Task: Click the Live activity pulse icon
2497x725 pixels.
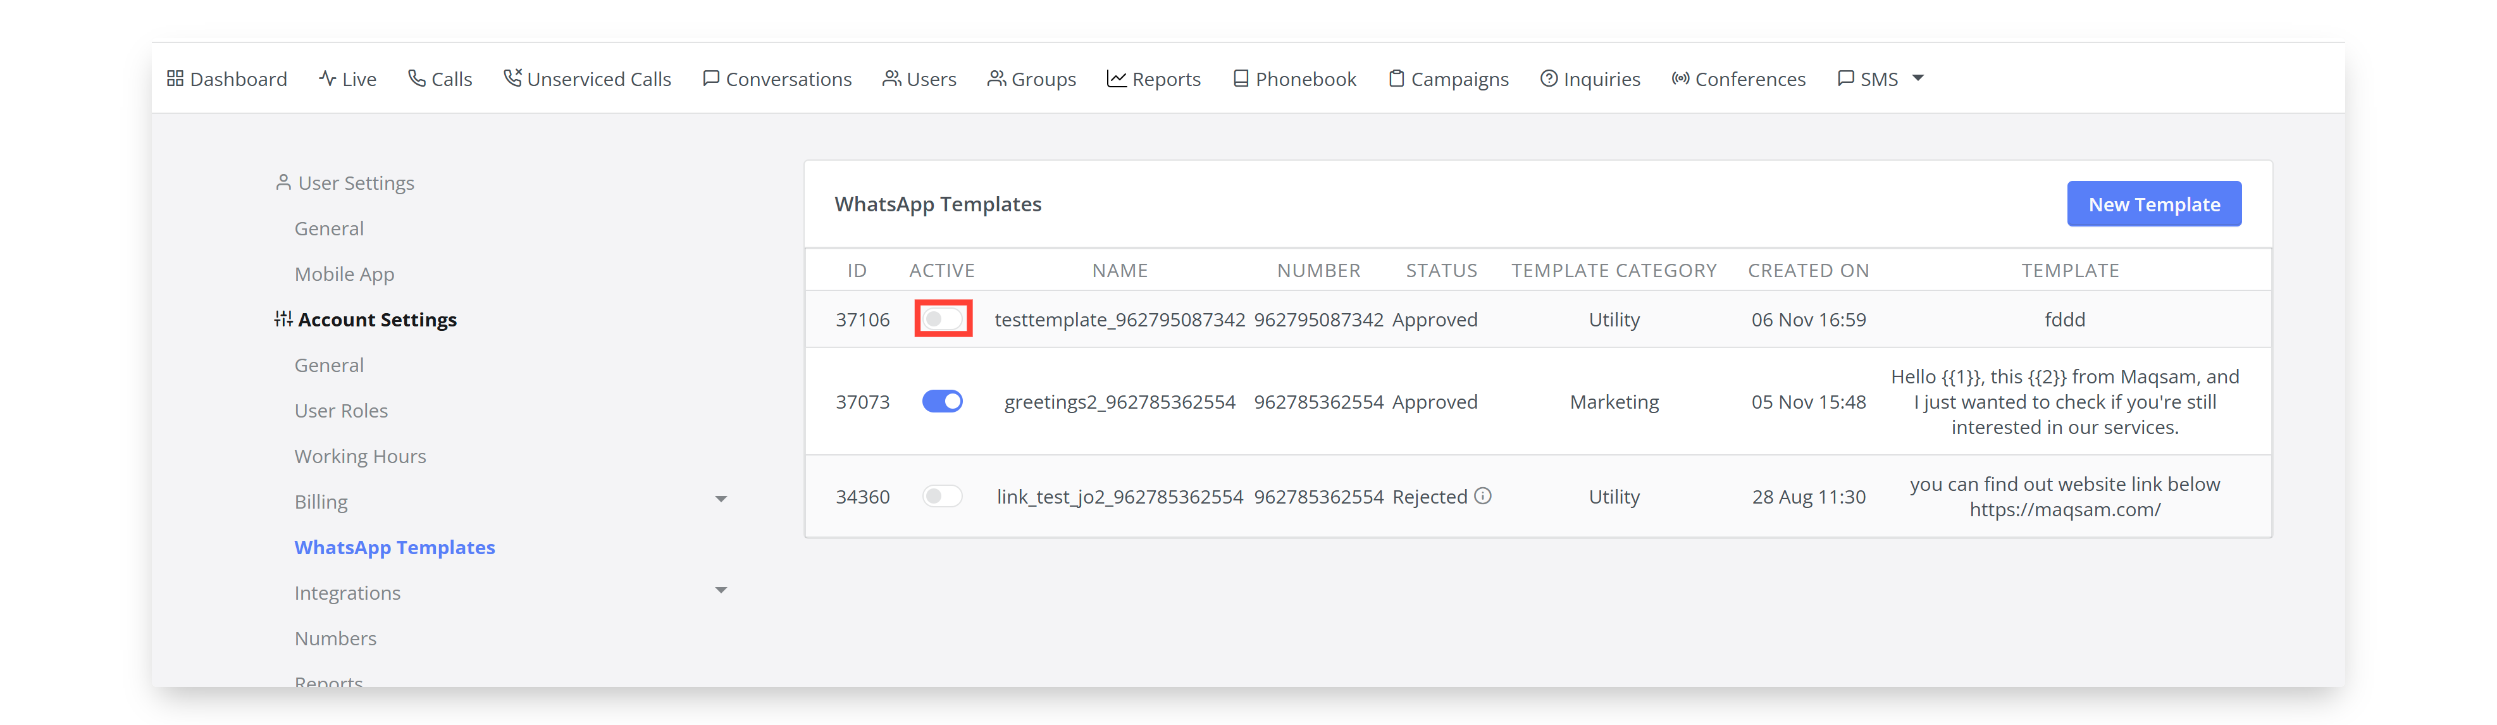Action: click(328, 78)
